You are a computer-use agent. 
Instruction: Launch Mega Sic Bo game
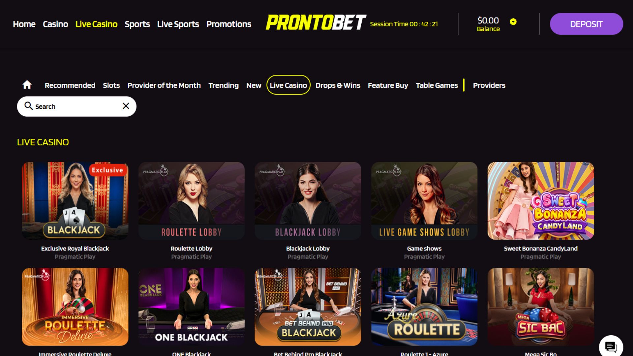point(540,307)
